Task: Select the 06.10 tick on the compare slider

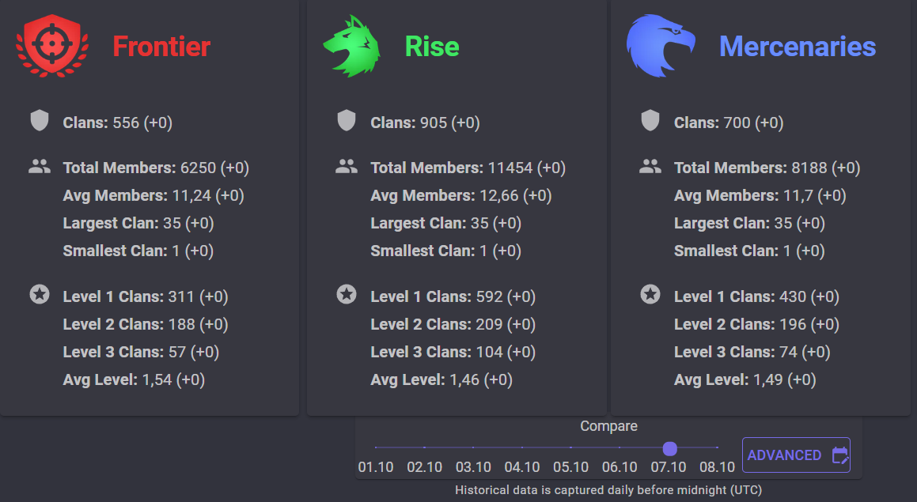Action: (x=620, y=447)
